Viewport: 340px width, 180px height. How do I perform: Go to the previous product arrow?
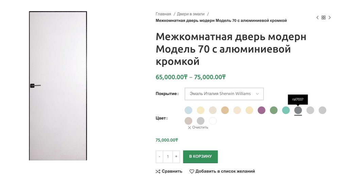coord(318,18)
